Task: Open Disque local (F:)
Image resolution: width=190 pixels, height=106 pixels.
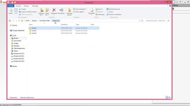Action: (18, 59)
